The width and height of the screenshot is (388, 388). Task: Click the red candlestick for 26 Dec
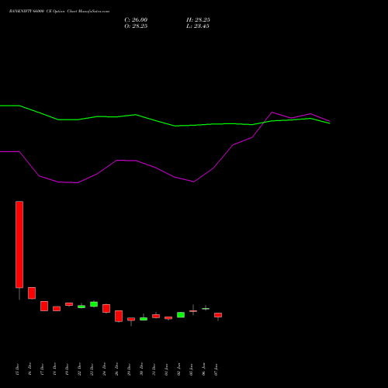coord(119,316)
